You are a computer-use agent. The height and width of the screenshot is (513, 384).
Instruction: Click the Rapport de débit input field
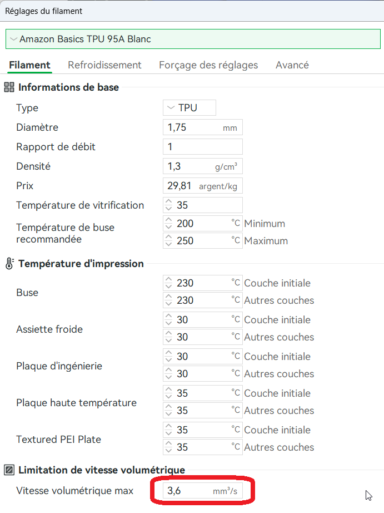tap(203, 146)
